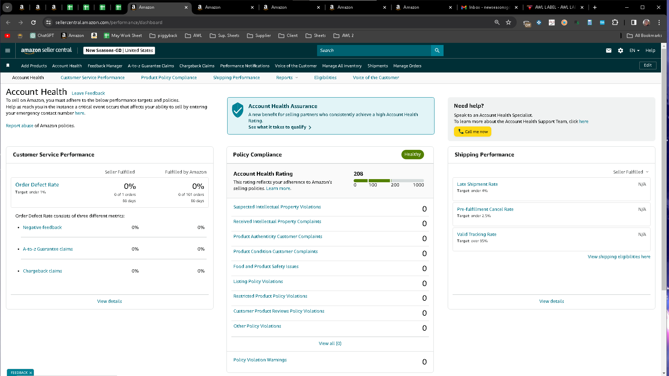Select the Customer Service Performance tab

[x=93, y=78]
